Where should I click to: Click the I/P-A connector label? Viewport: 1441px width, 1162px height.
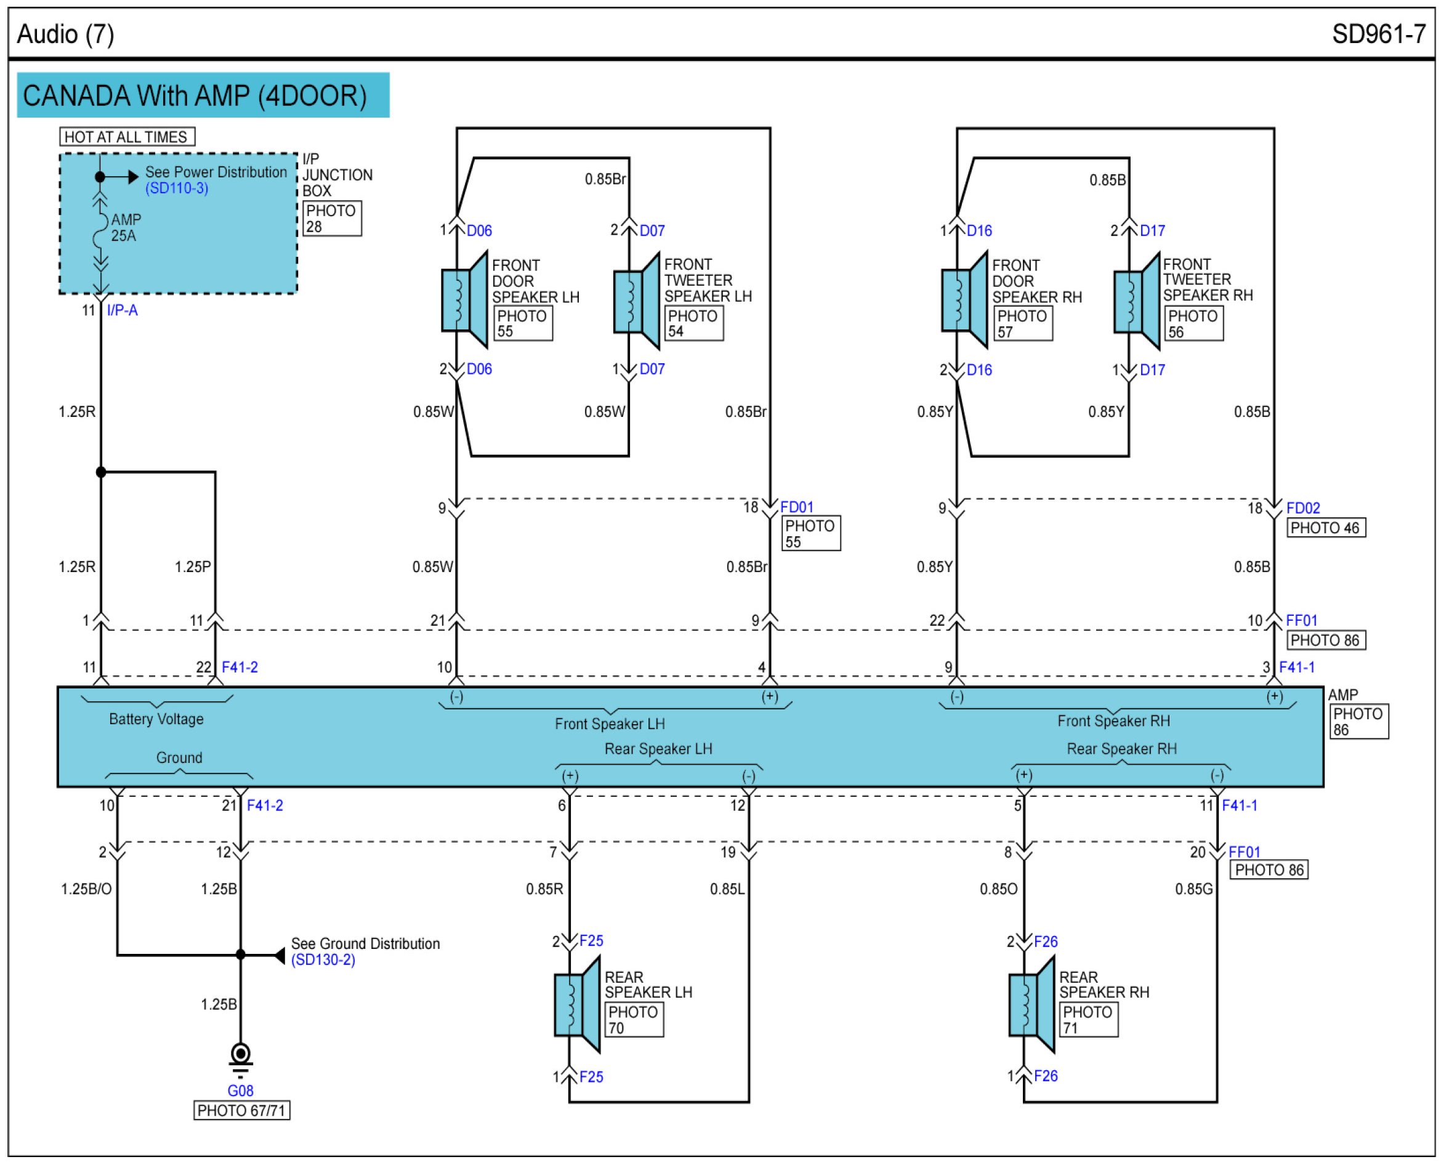pos(123,310)
